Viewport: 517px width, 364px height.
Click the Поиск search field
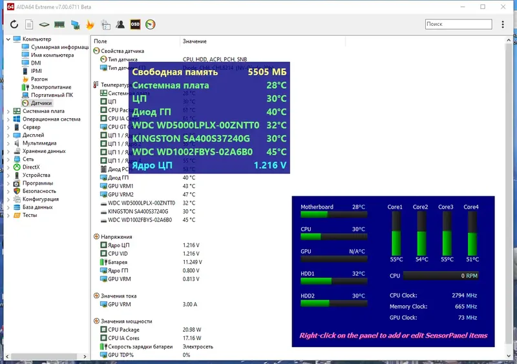coord(458,24)
